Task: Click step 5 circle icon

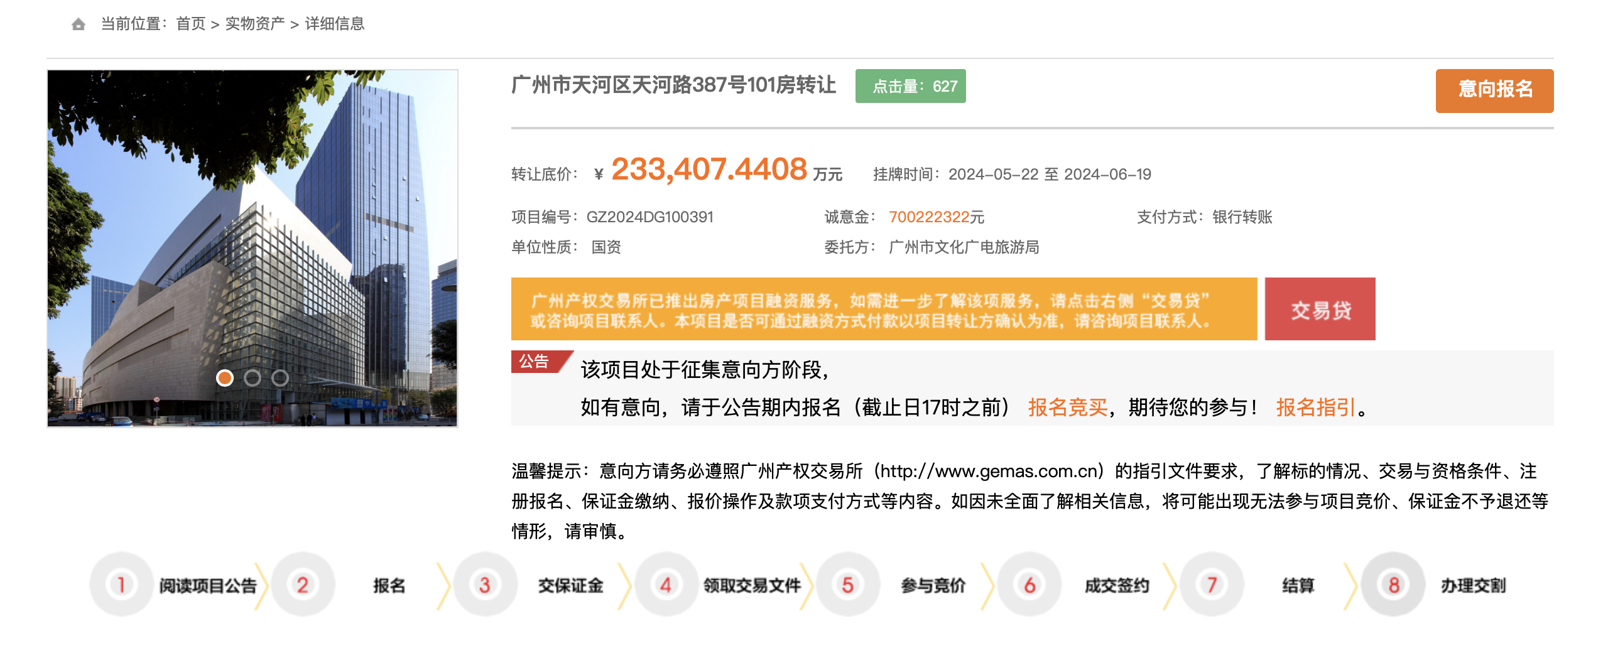Action: [847, 585]
